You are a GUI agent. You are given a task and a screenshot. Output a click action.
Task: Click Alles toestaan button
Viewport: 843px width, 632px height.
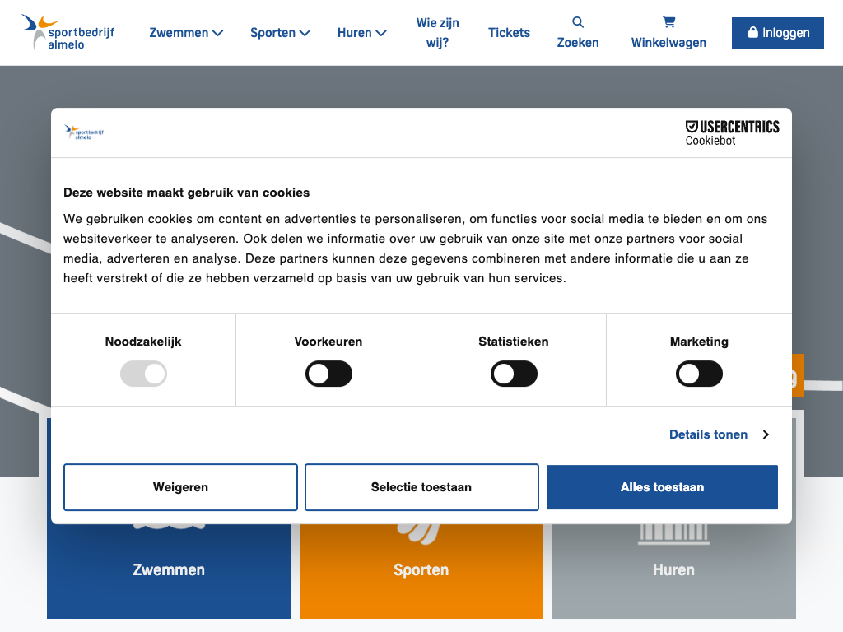(x=662, y=487)
